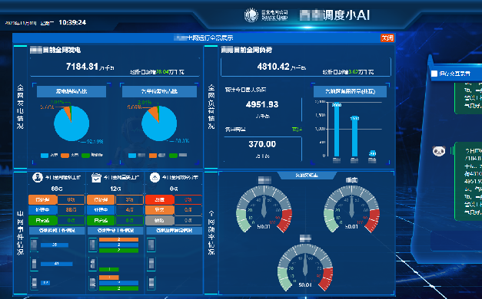This screenshot has height=299, width=482.
Task: Click the sub-header below the 0-count status rows
Action: pos(174,230)
